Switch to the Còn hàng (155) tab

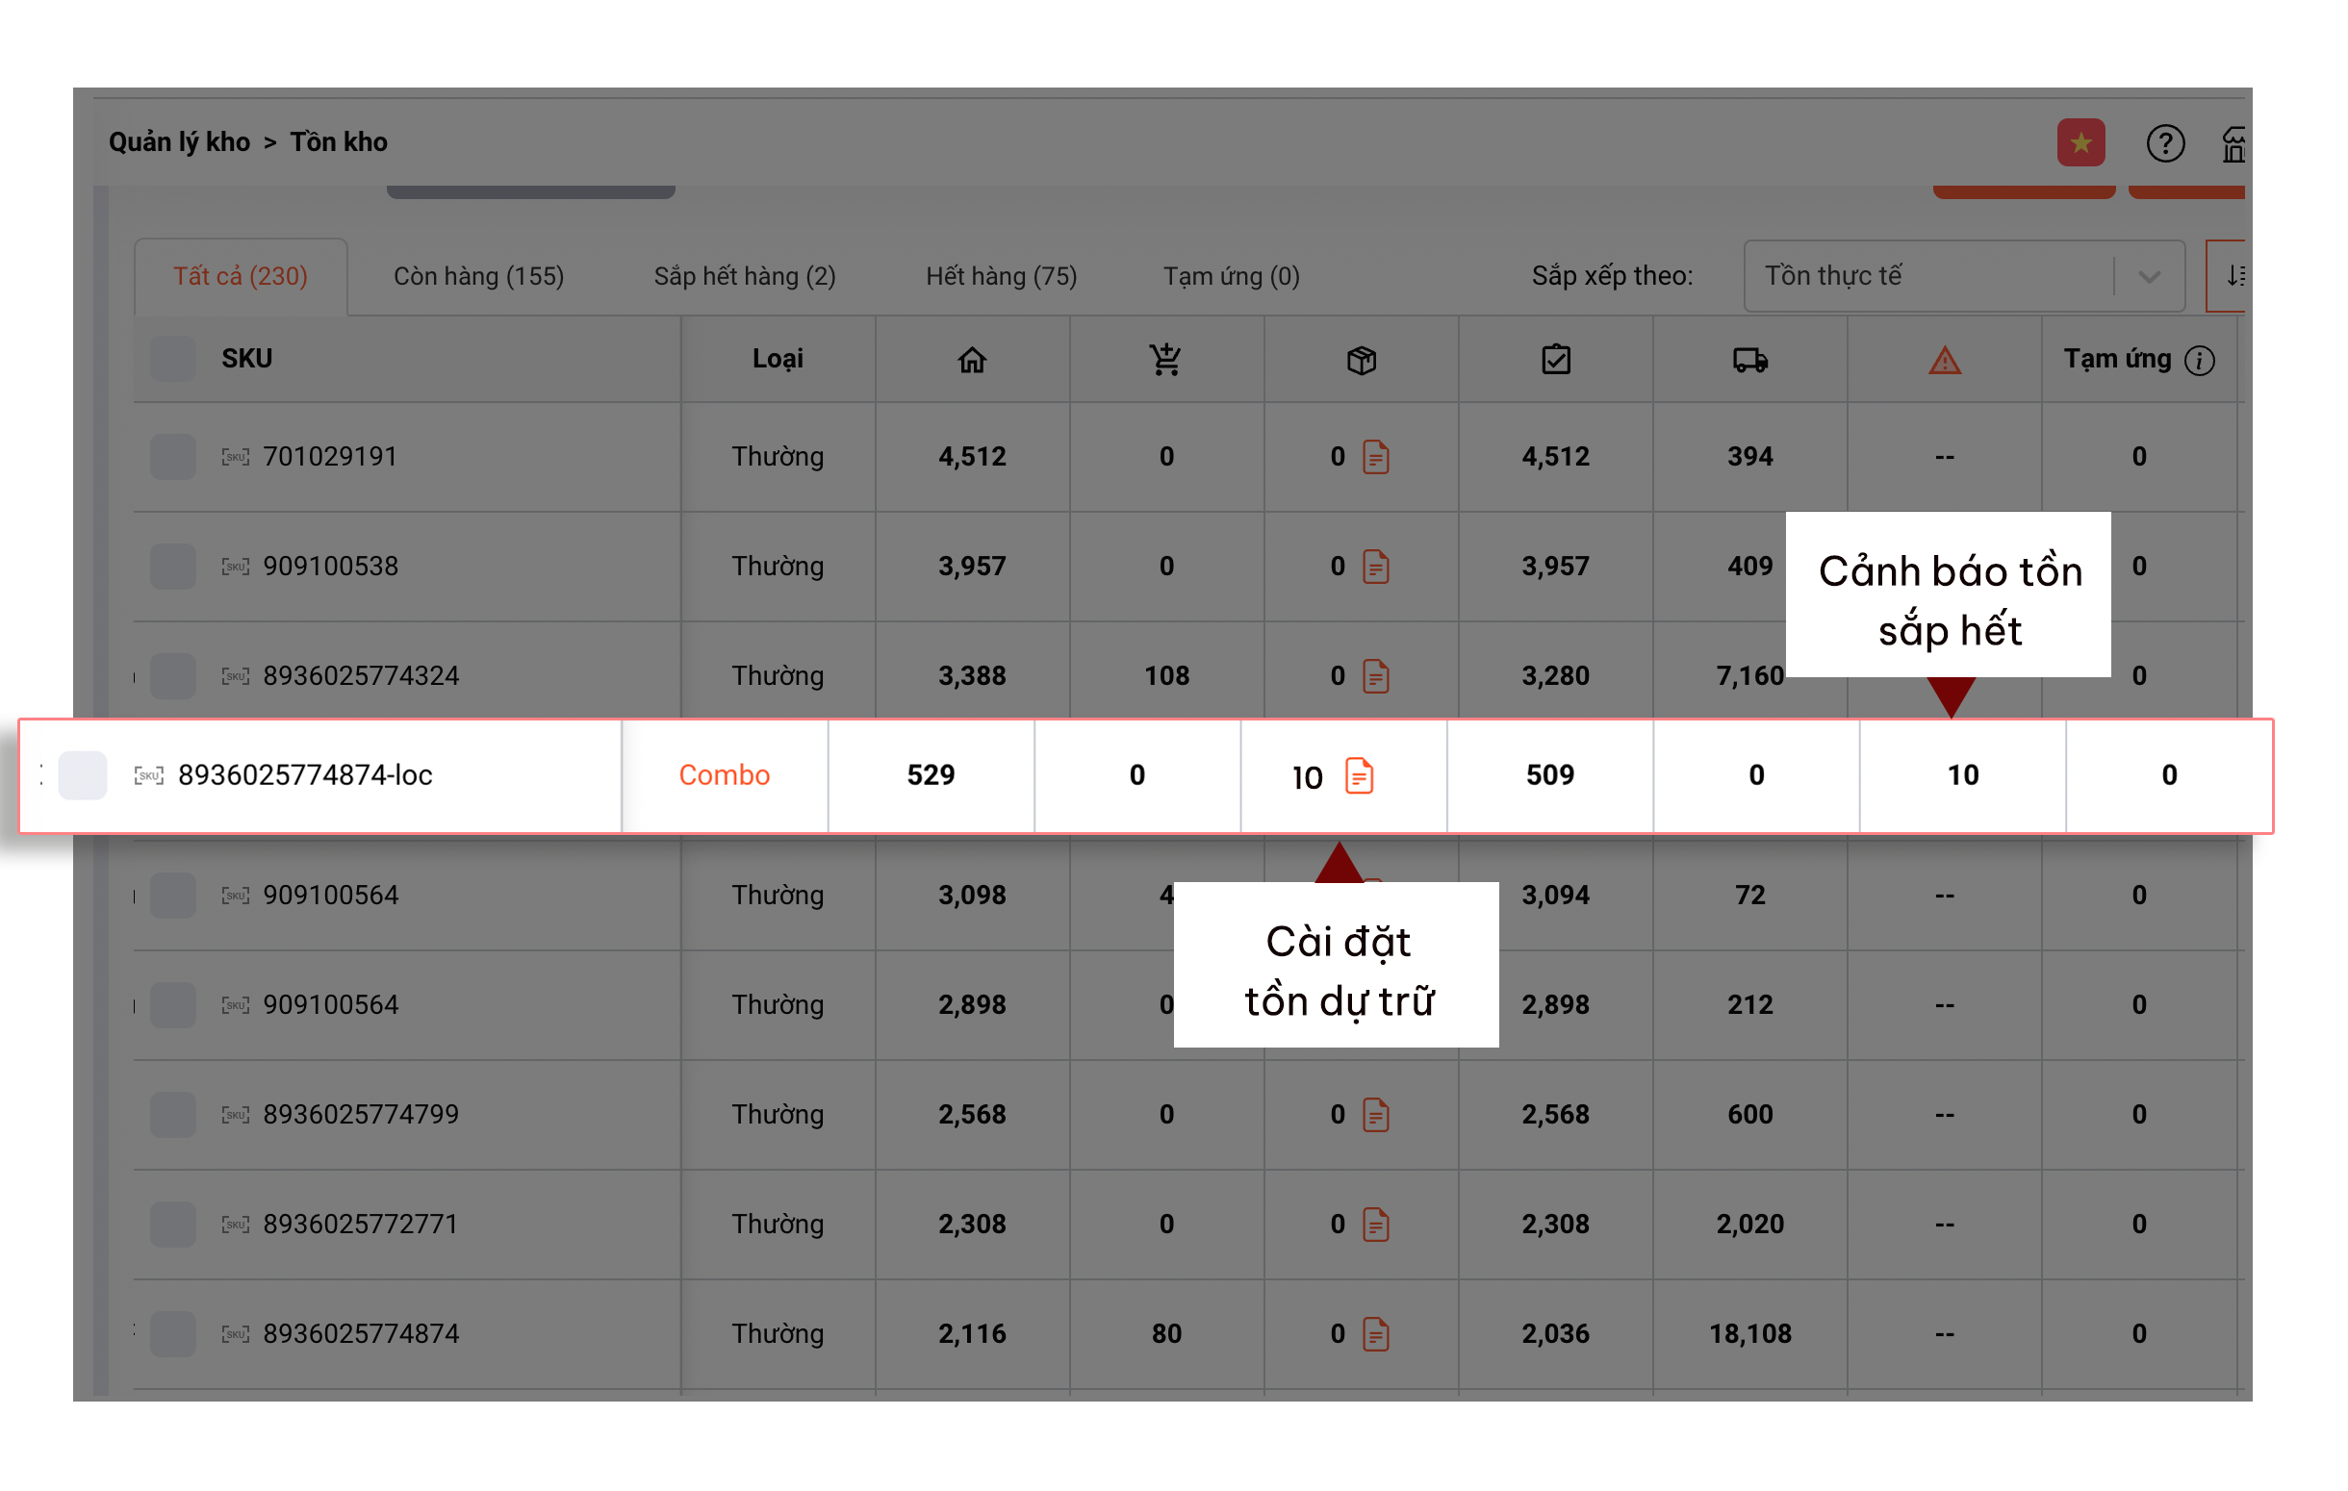478,276
